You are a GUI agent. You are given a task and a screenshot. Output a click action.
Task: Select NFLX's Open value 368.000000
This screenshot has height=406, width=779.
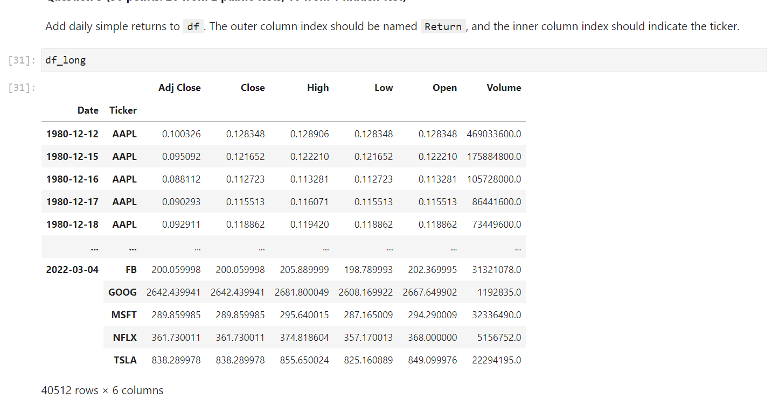[x=433, y=338]
